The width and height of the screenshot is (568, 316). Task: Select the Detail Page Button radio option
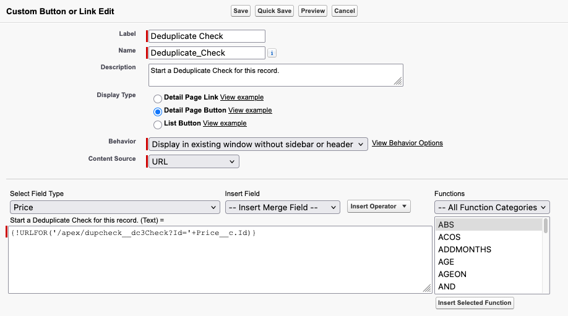pyautogui.click(x=158, y=111)
